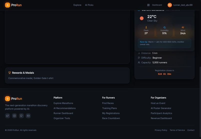Click the Race tip hydration note

(x=165, y=43)
